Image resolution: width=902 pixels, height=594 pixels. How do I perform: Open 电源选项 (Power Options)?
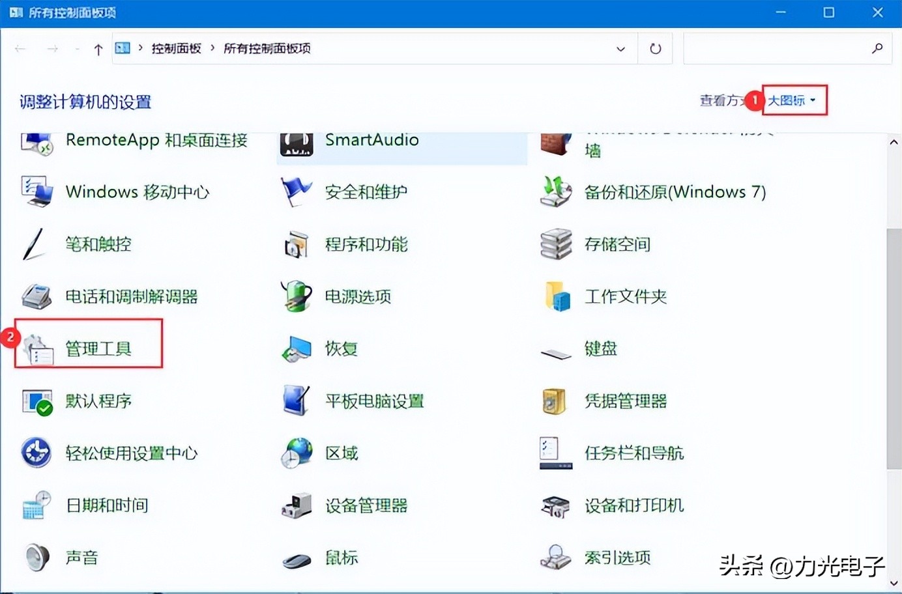(357, 296)
